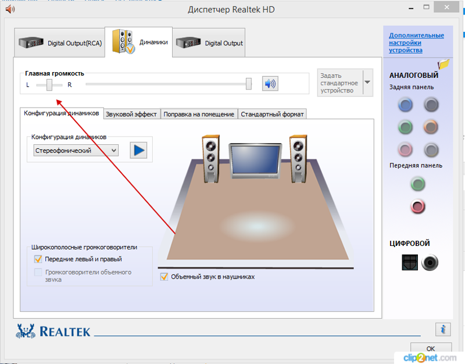The height and width of the screenshot is (364, 465).
Task: Click the red front panel jack
Action: [418, 206]
